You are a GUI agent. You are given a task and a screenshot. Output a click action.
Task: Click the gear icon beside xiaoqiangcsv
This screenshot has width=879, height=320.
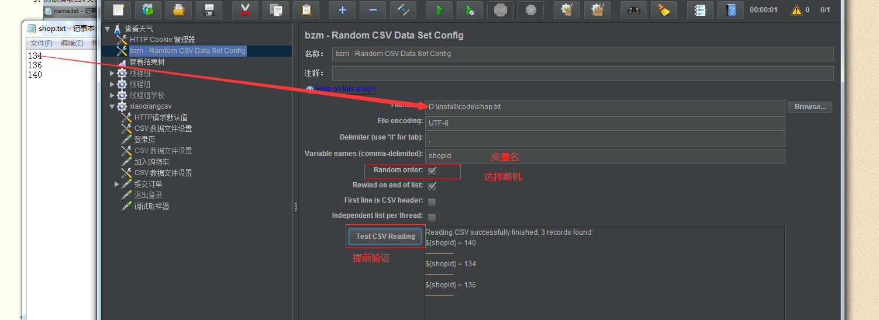122,106
